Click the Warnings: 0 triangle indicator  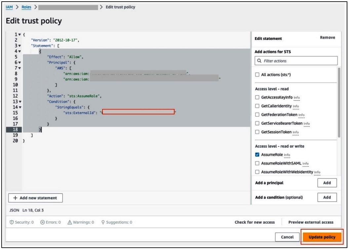click(81, 222)
